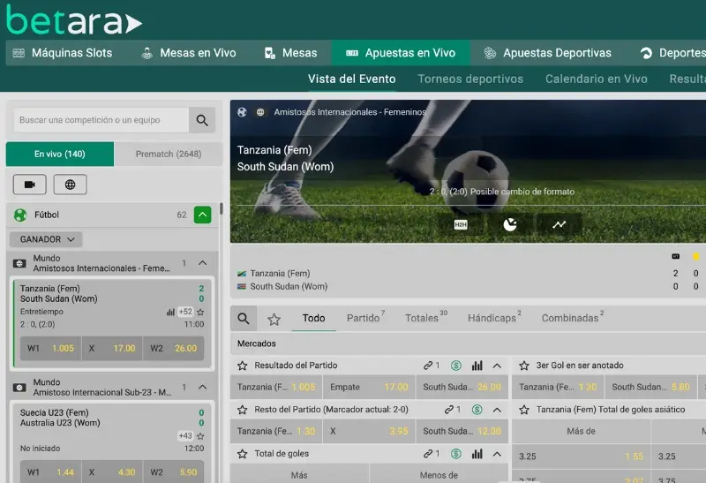Screen dimensions: 706x483
Task: Select Prematch (2648) tab
Action: (x=169, y=155)
